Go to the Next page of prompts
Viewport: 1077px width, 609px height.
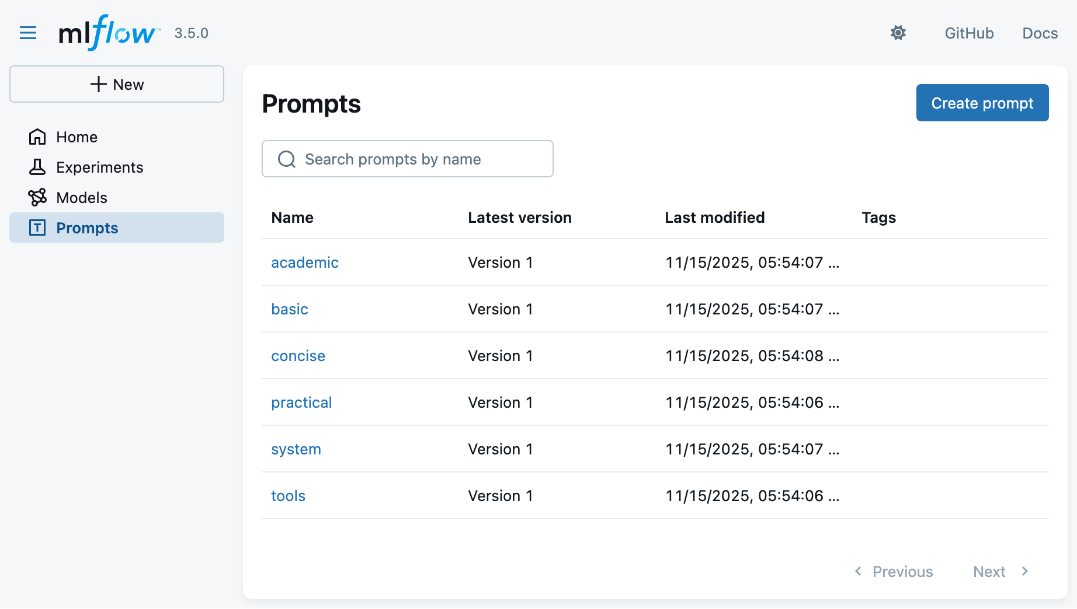pos(1000,572)
